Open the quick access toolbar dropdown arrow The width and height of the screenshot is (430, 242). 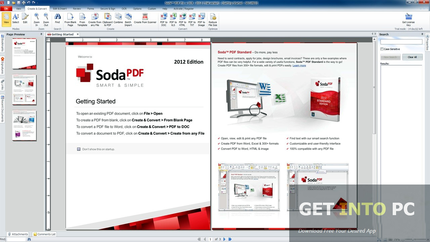click(x=37, y=3)
